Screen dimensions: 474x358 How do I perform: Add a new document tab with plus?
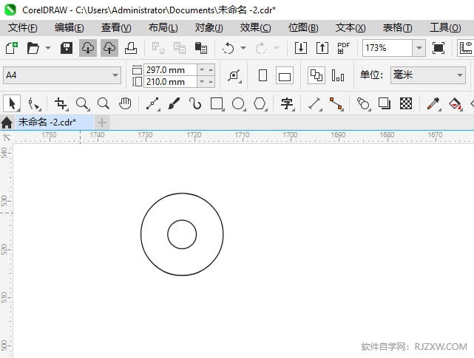[102, 123]
